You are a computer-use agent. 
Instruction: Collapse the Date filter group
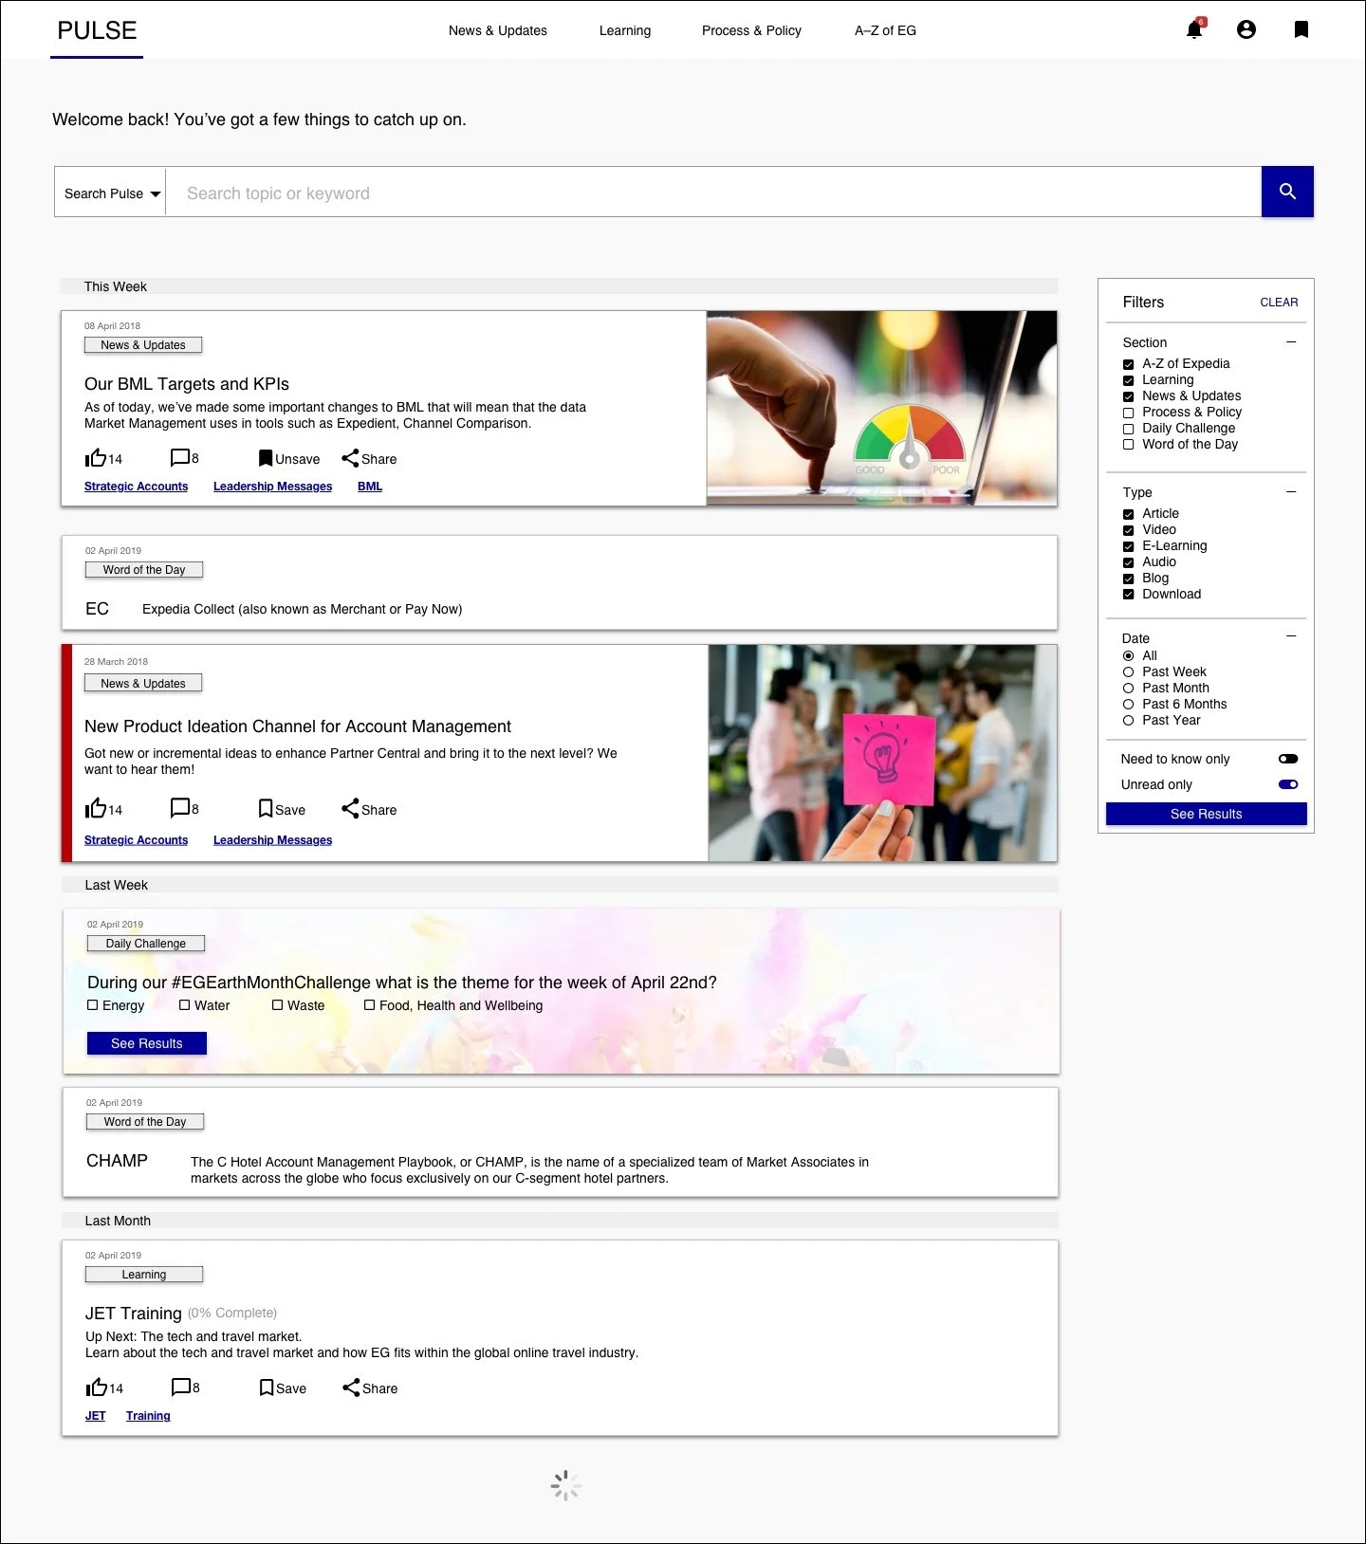coord(1291,636)
